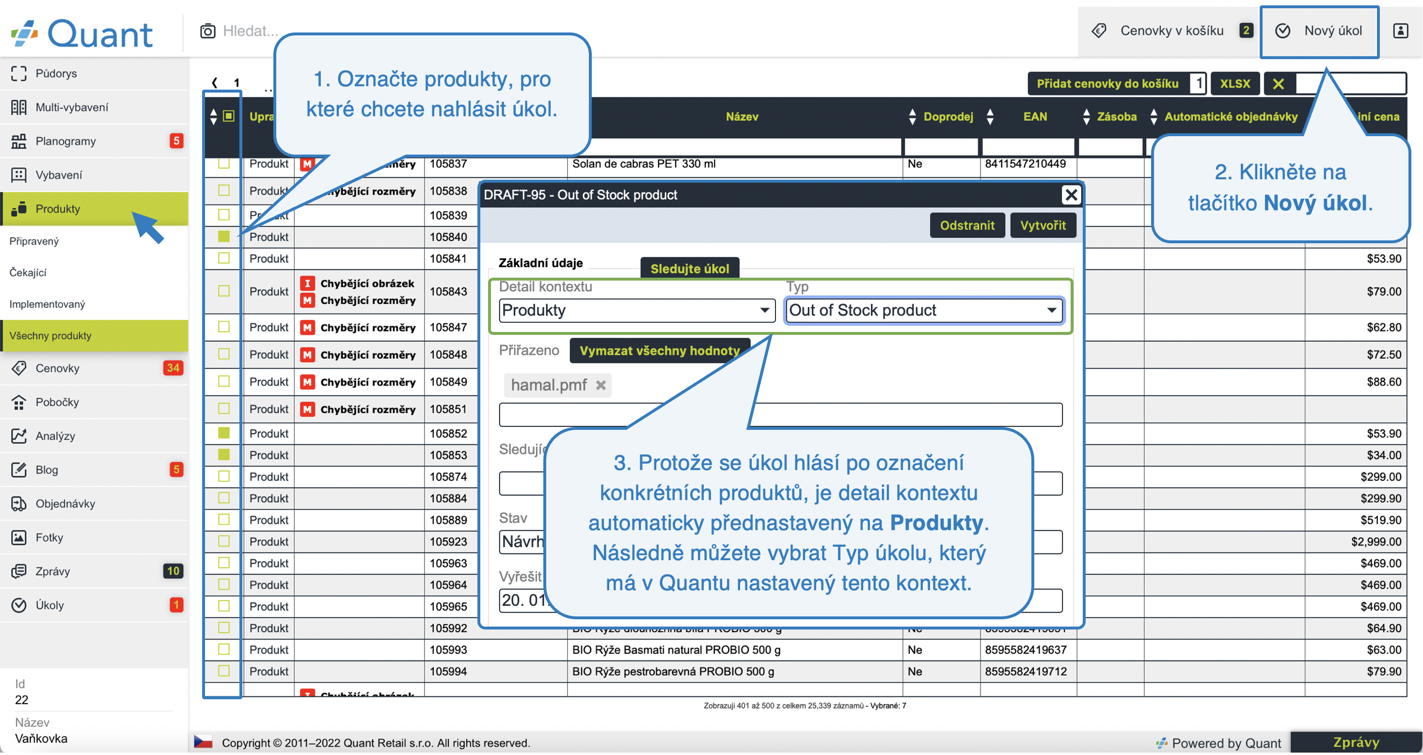Viewport: 1423px width, 755px height.
Task: Uncheck the row checkbox for product 105853
Action: (x=224, y=455)
